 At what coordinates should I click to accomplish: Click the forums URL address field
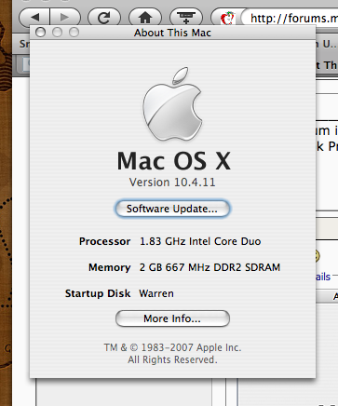click(289, 18)
